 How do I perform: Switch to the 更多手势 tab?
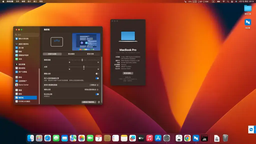(90, 54)
